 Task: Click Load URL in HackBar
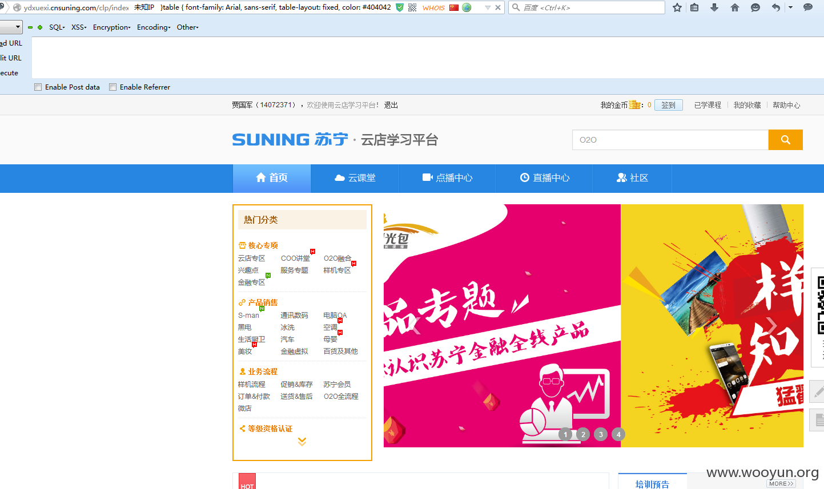coord(11,43)
